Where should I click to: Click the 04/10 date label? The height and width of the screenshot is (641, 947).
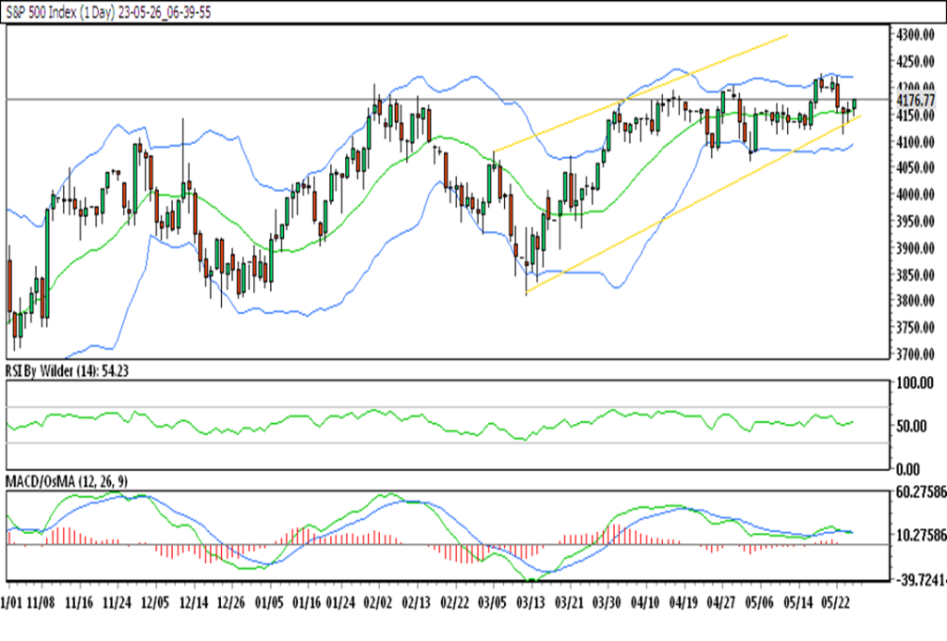646,602
